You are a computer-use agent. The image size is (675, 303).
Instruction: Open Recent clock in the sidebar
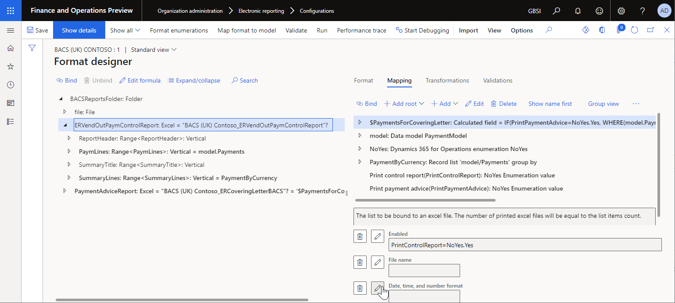pos(11,85)
